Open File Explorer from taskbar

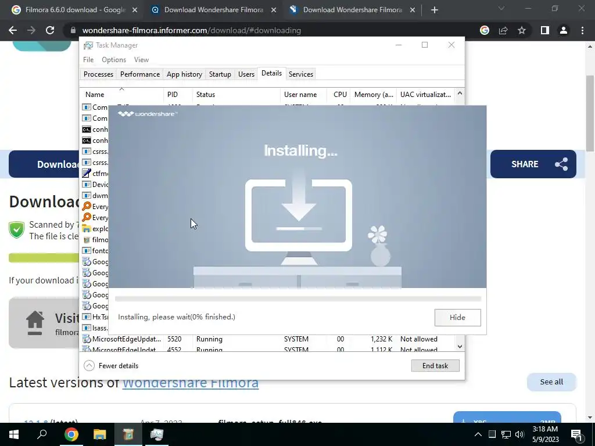tap(100, 434)
